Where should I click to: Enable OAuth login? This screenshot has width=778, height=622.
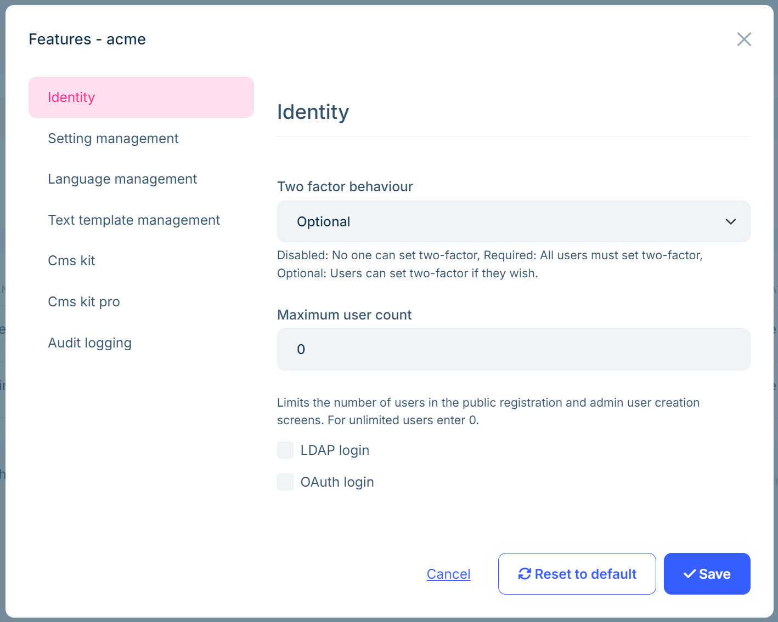285,482
